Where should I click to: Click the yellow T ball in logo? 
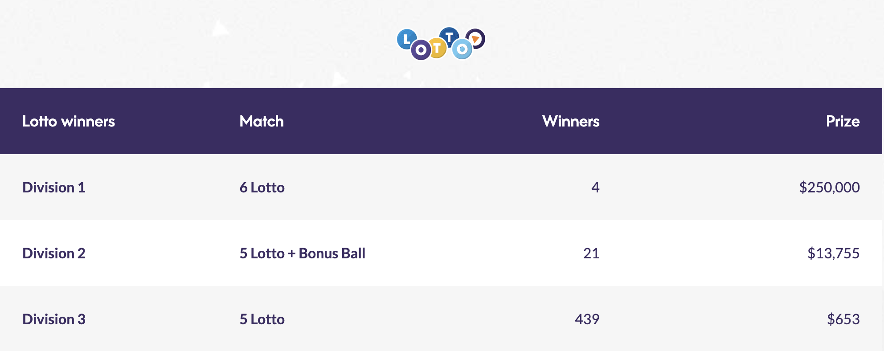(x=438, y=49)
